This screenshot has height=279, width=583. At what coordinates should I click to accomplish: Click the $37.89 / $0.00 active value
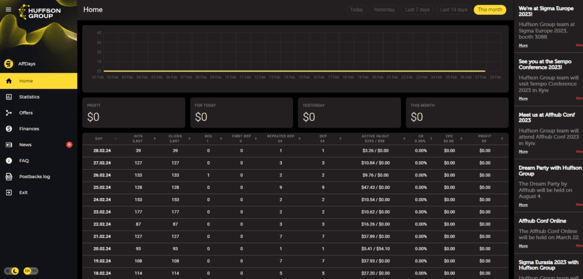(x=376, y=237)
